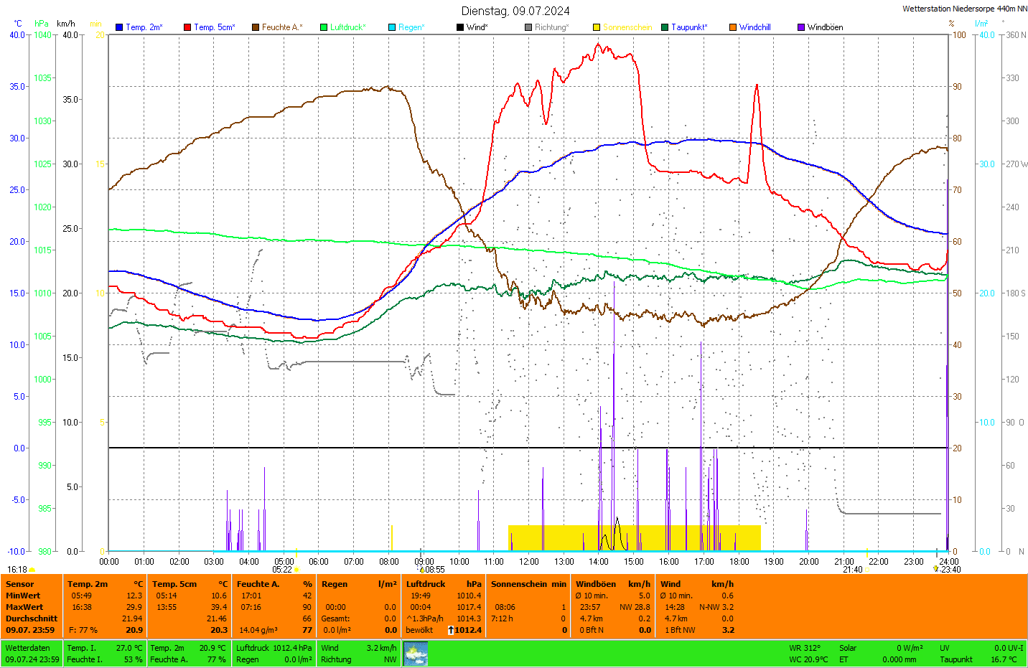1028x668 pixels.
Task: Click the cloudy weather condition icon
Action: click(416, 654)
